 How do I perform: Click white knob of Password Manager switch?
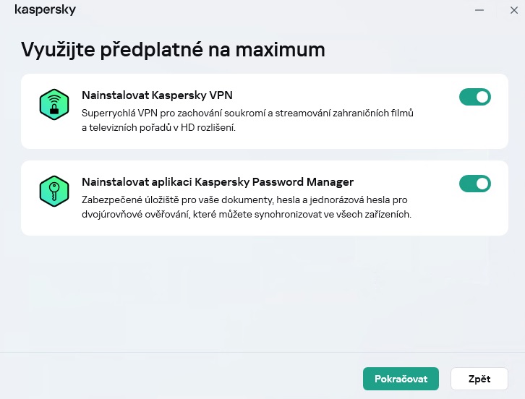482,184
